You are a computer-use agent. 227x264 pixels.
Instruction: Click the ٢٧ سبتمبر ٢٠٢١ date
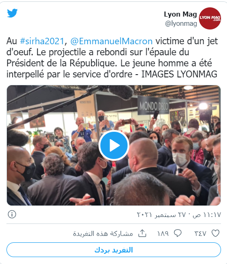pos(163,215)
